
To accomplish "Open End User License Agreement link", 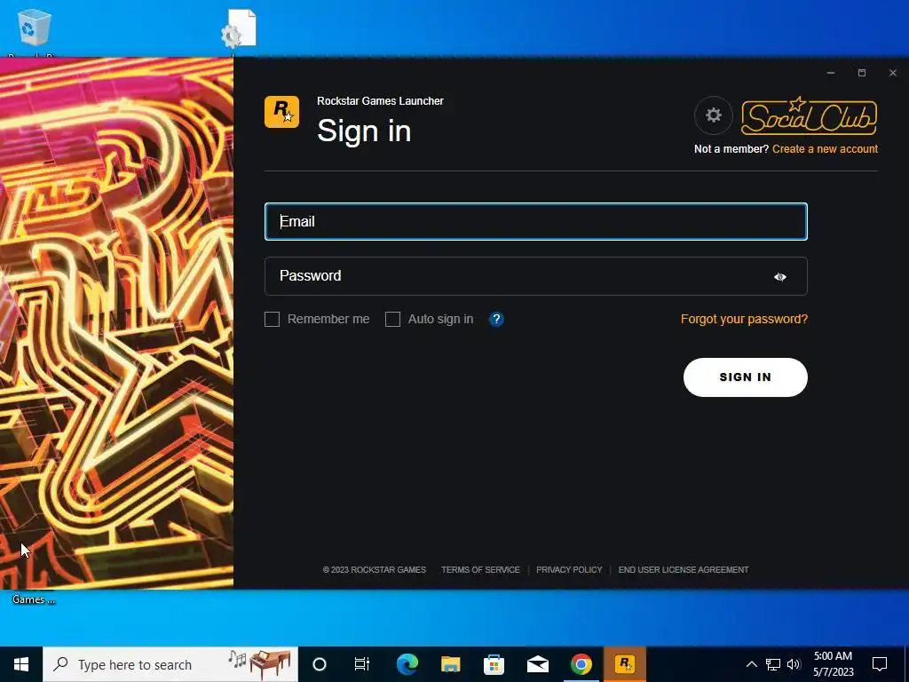I will 684,569.
